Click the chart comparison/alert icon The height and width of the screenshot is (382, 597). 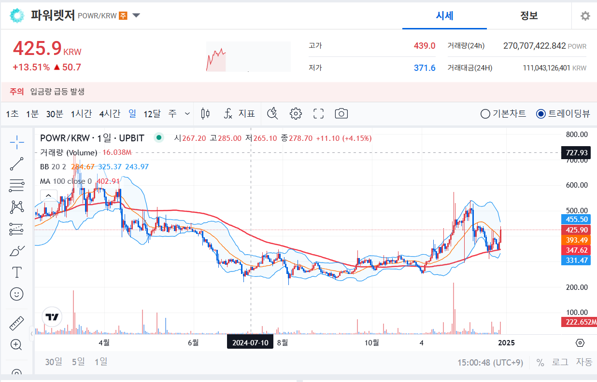point(273,114)
